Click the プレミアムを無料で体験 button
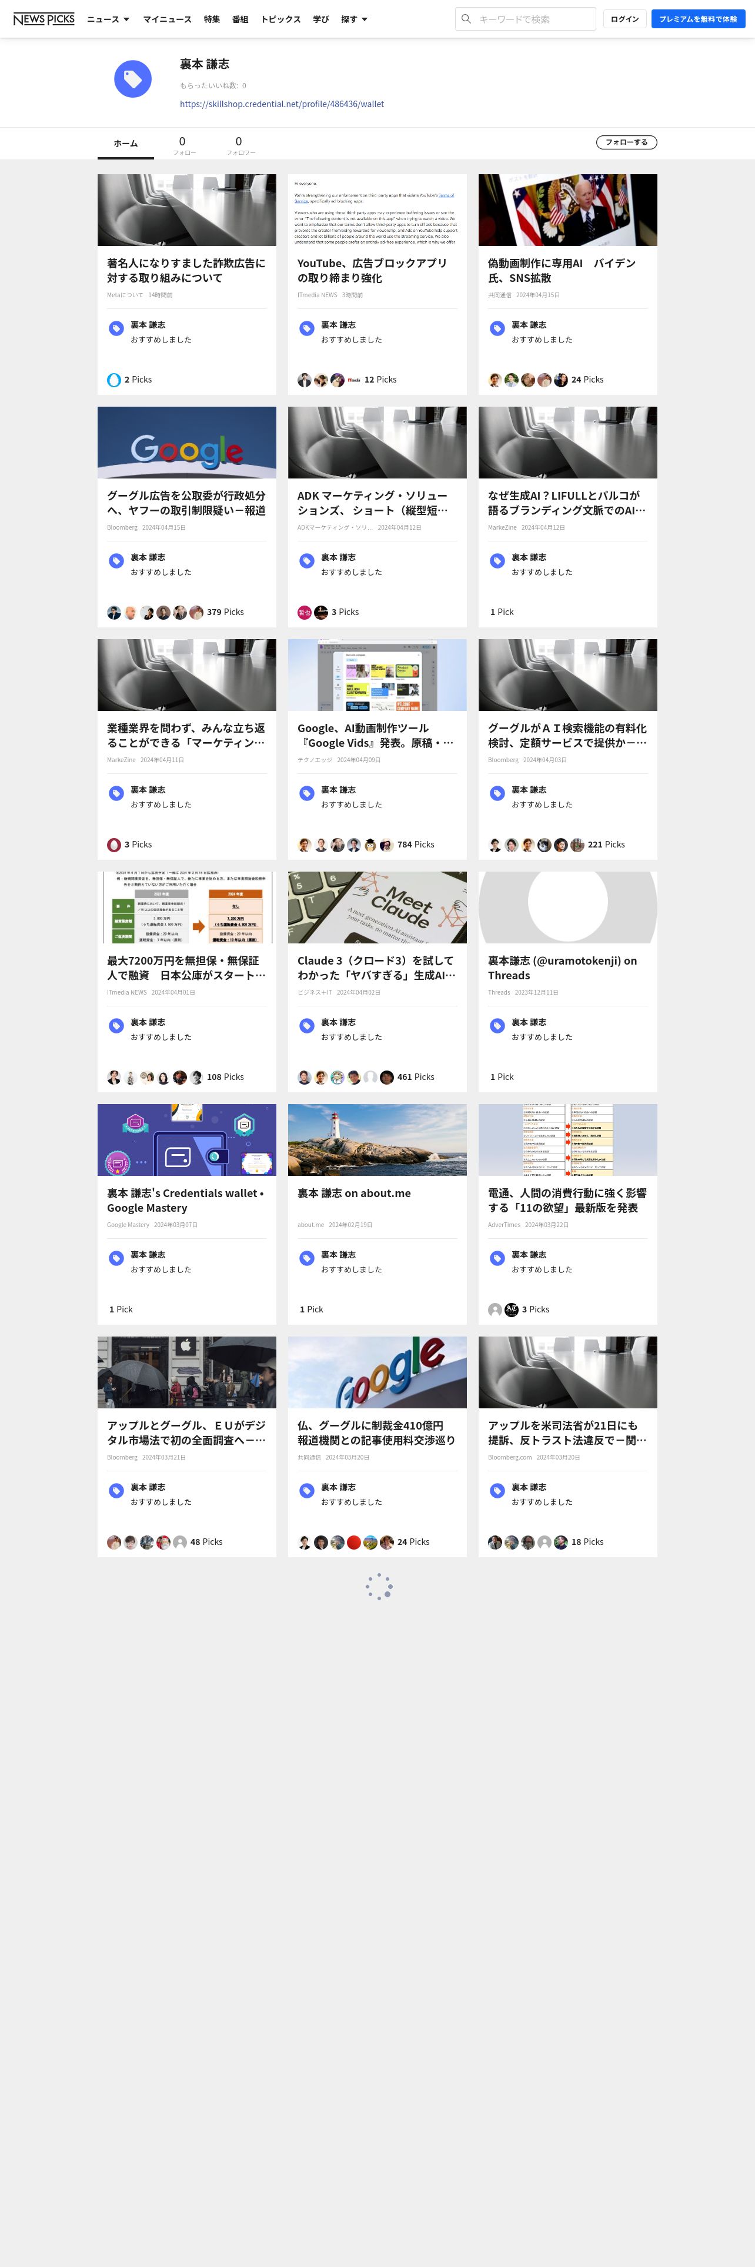The height and width of the screenshot is (2267, 755). pyautogui.click(x=698, y=18)
